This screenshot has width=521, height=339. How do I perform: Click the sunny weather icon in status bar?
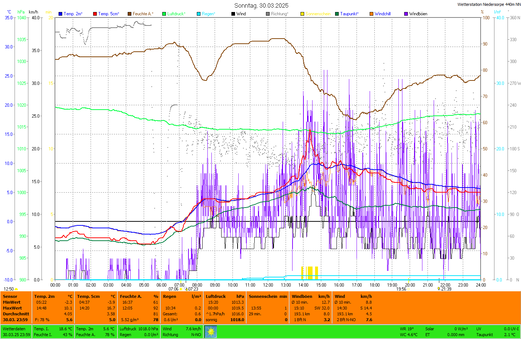point(211,332)
